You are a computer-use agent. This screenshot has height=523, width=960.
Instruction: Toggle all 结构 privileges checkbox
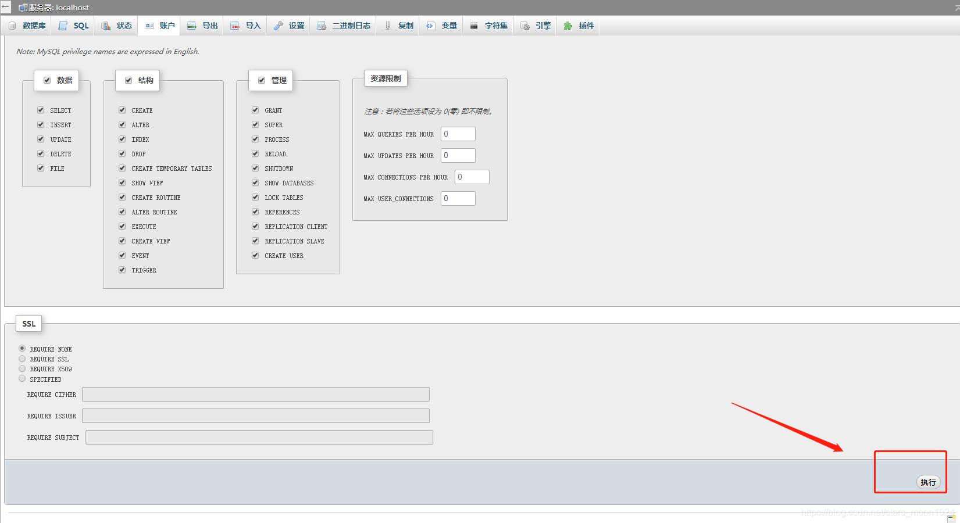pos(129,80)
